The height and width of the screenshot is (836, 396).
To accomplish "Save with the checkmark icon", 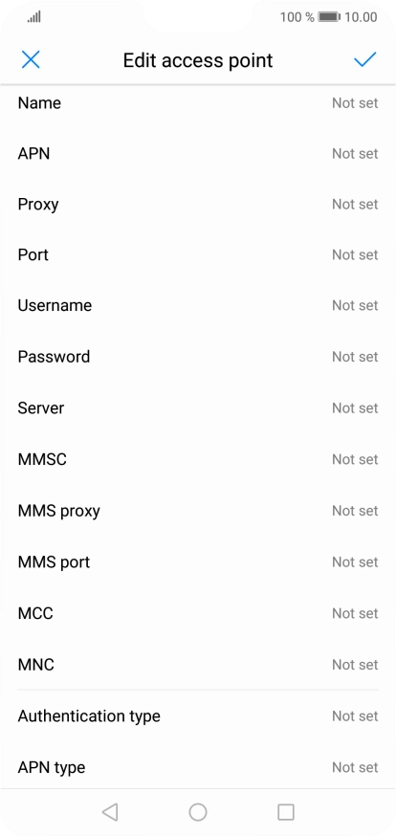I will point(365,59).
